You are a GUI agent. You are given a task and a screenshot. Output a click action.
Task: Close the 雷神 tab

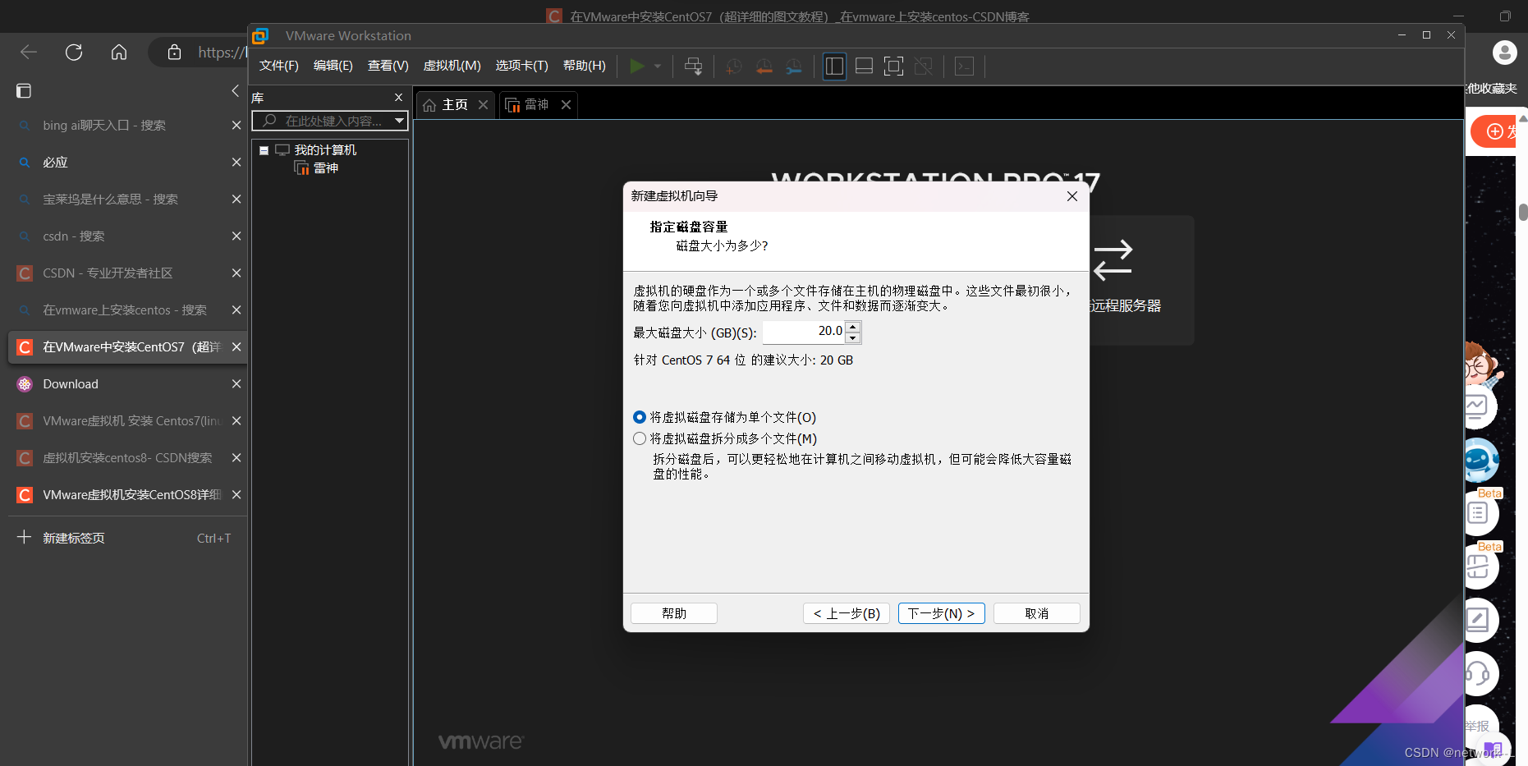[x=566, y=105]
